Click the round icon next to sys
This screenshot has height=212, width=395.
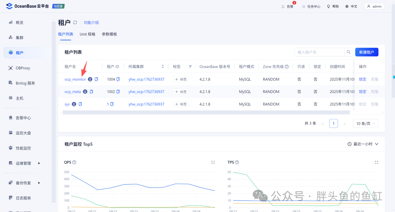tap(74, 104)
